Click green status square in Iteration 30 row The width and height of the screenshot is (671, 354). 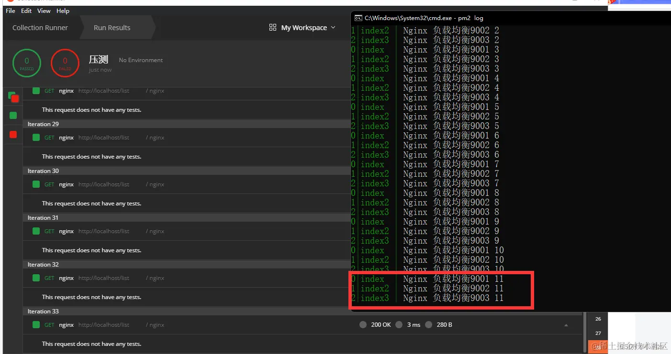tap(36, 184)
